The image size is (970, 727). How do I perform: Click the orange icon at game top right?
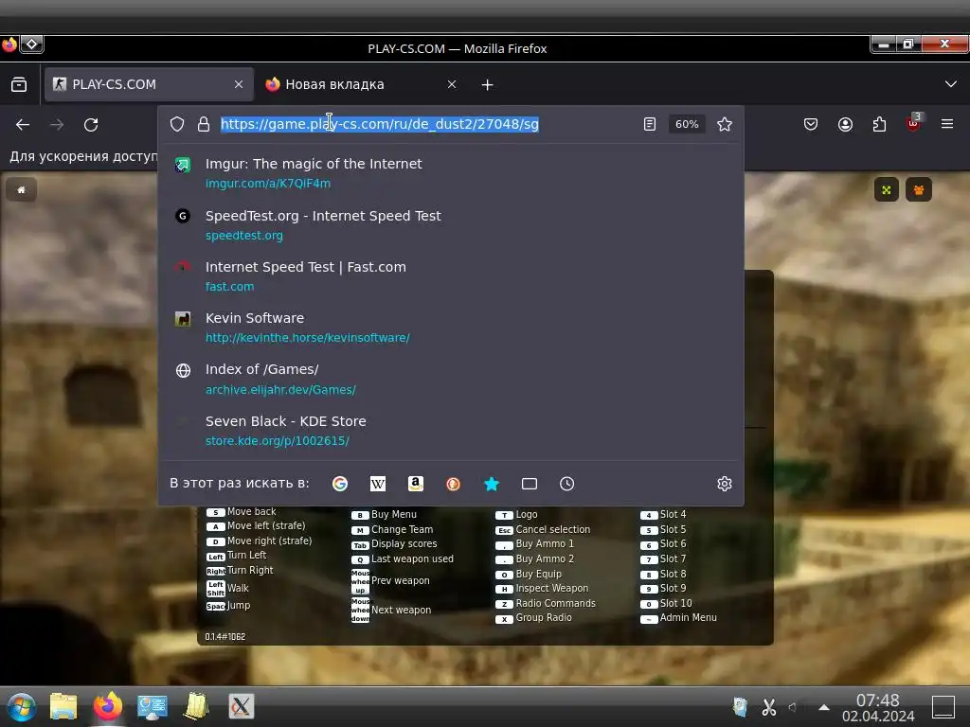919,189
